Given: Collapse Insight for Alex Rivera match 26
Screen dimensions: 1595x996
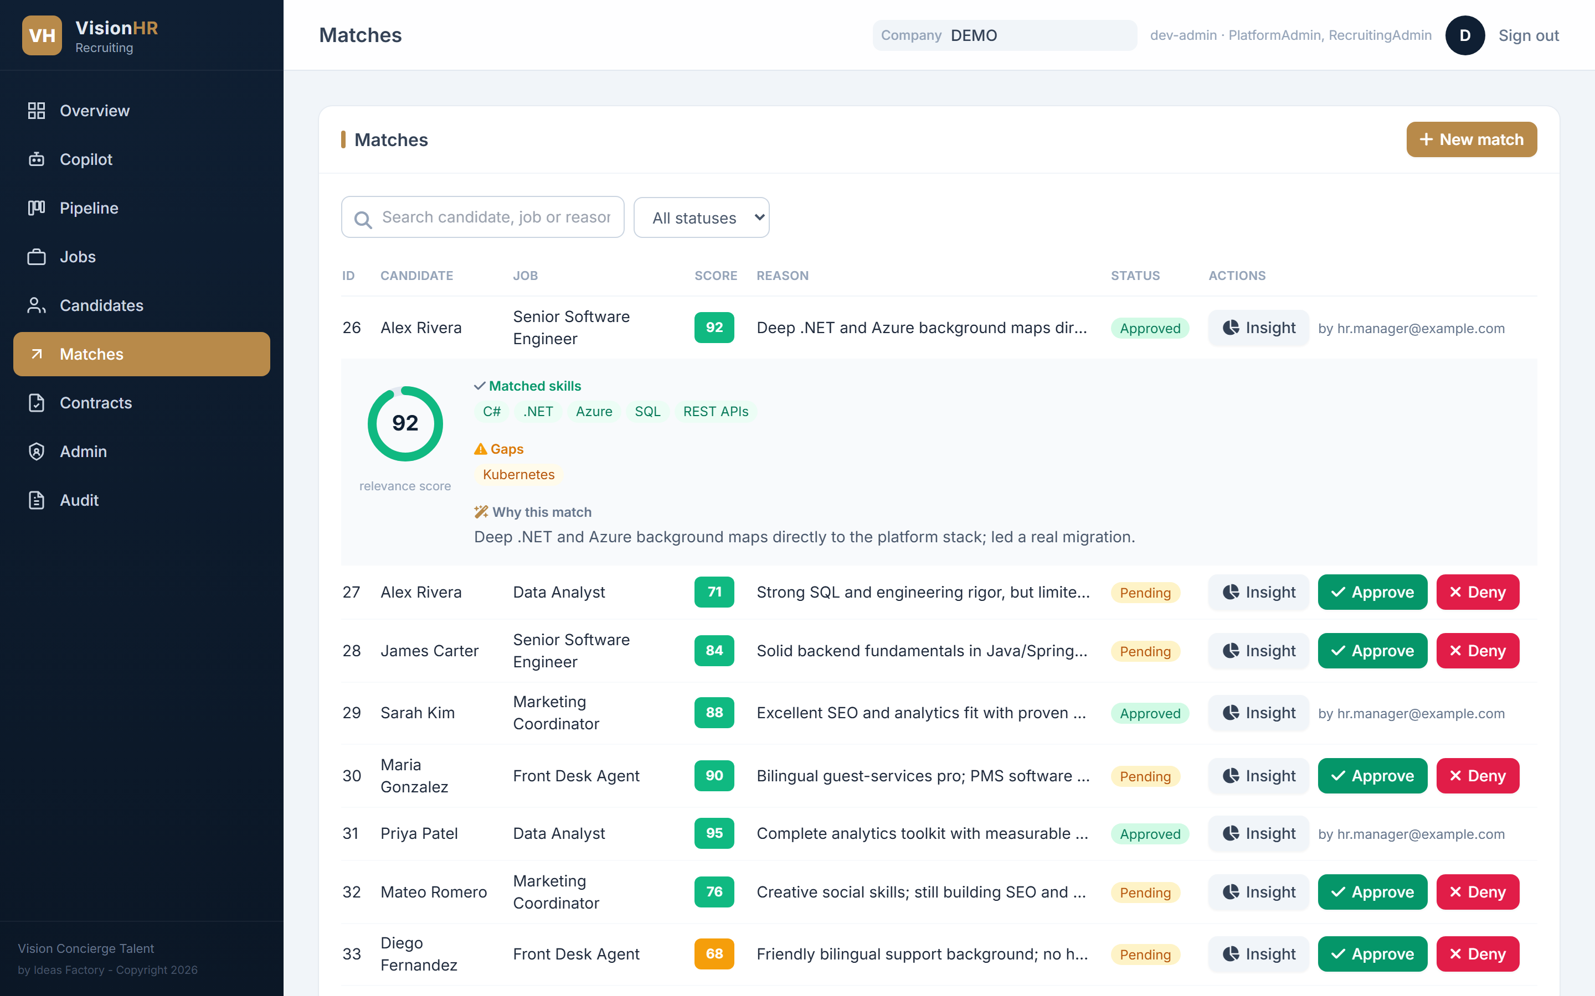Looking at the screenshot, I should coord(1258,328).
